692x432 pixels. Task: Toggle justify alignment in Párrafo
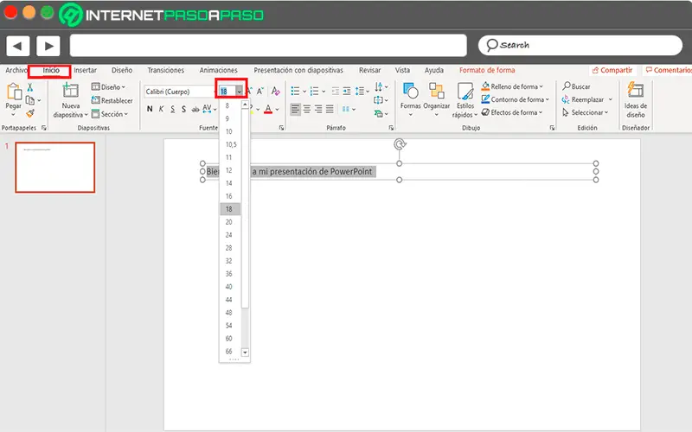tap(330, 109)
